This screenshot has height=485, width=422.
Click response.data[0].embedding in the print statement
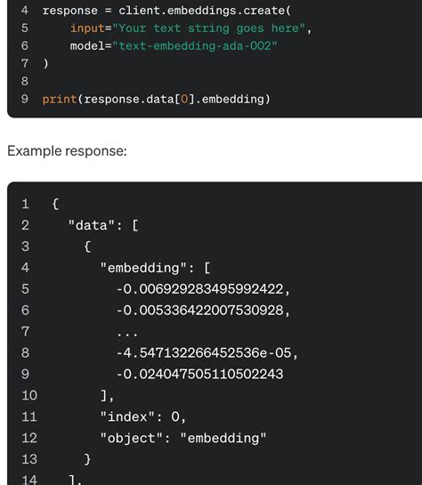pos(174,100)
